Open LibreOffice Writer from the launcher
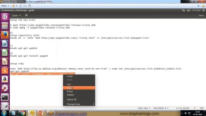The image size is (206, 116). pos(5,44)
